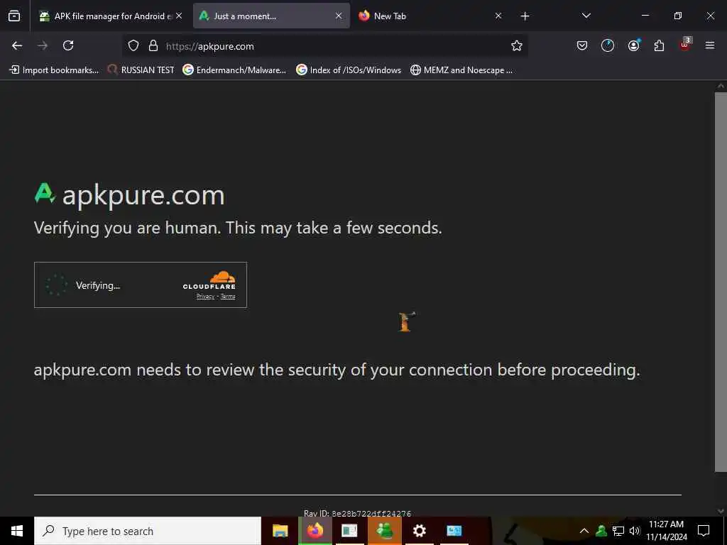Screen dimensions: 727x545
Task: Open the document window app in taskbar
Action: [x=349, y=531]
